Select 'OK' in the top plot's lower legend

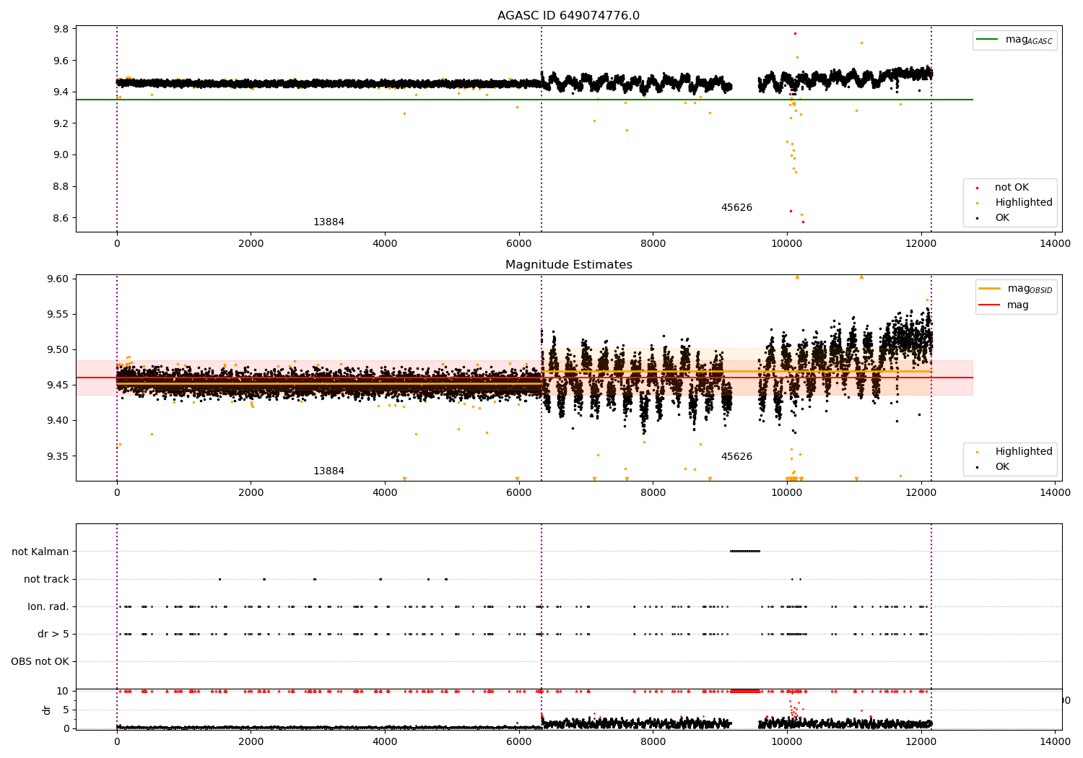[1002, 218]
